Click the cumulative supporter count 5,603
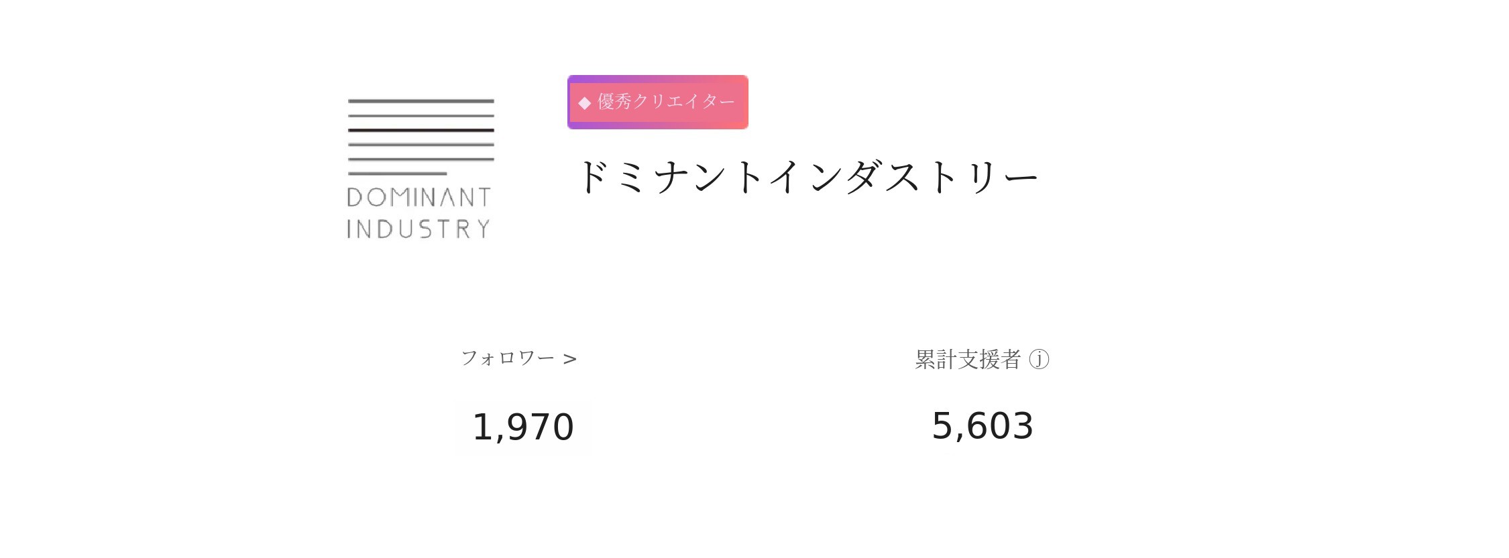 [983, 426]
